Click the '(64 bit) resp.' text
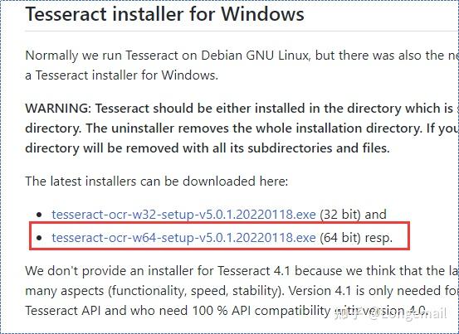The image size is (459, 334). 356,238
